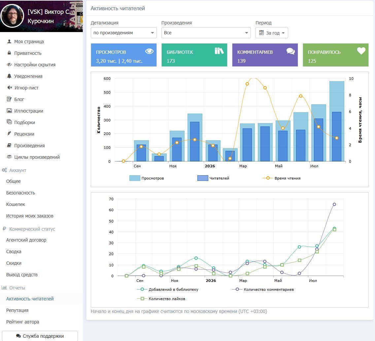The image size is (375, 341).
Task: Expand the За год period selector
Action: (272, 33)
